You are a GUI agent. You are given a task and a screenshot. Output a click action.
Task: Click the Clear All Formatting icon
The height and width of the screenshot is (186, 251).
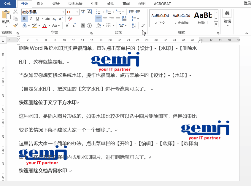[70, 18]
